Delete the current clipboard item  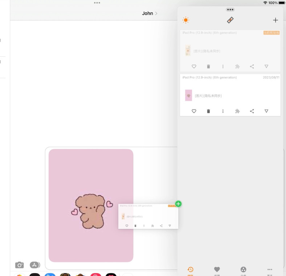pos(208,66)
